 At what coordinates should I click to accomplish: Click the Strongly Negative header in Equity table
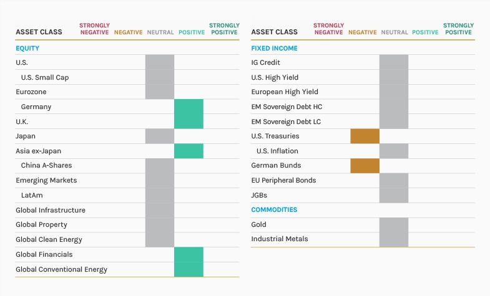point(94,29)
